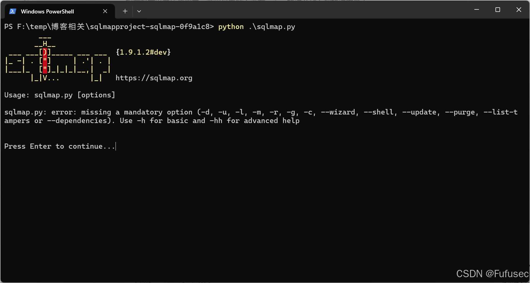
Task: Click the Press Enter to continue prompt
Action: click(x=59, y=146)
